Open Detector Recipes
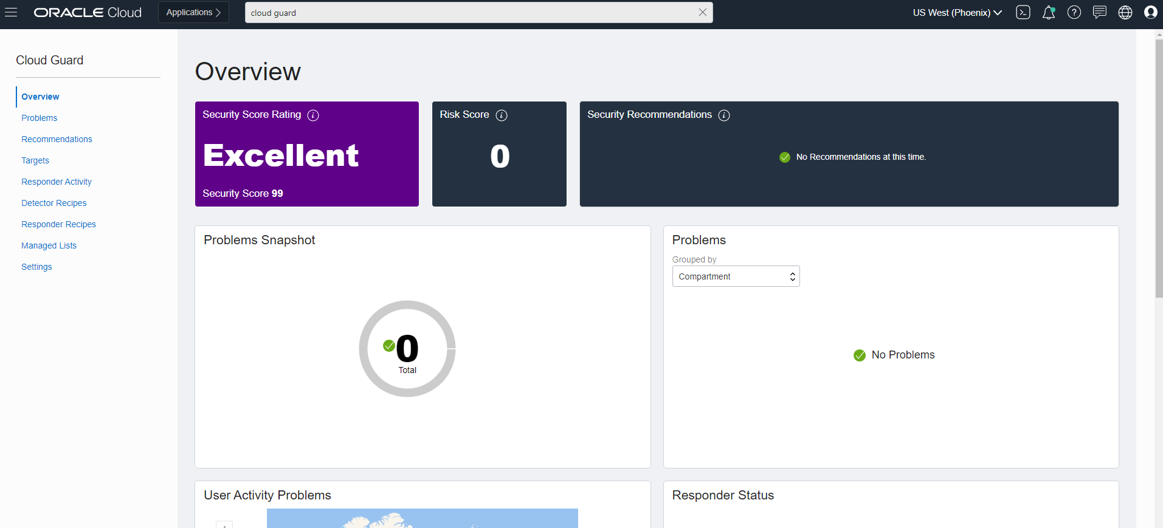This screenshot has height=528, width=1163. 54,203
